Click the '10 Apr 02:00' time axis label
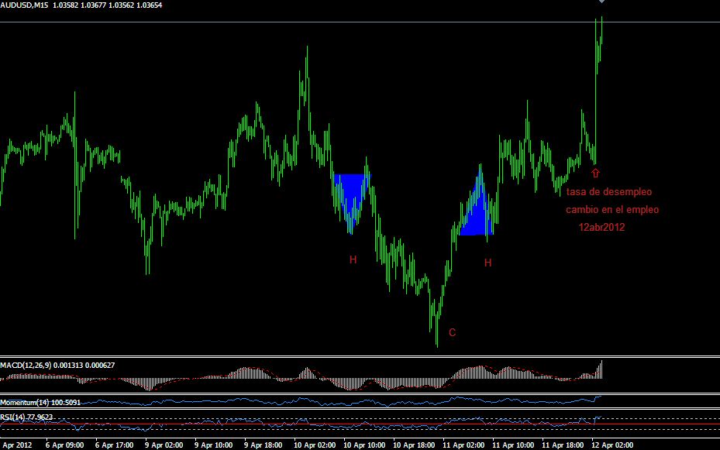This screenshot has height=450, width=720. [x=313, y=445]
